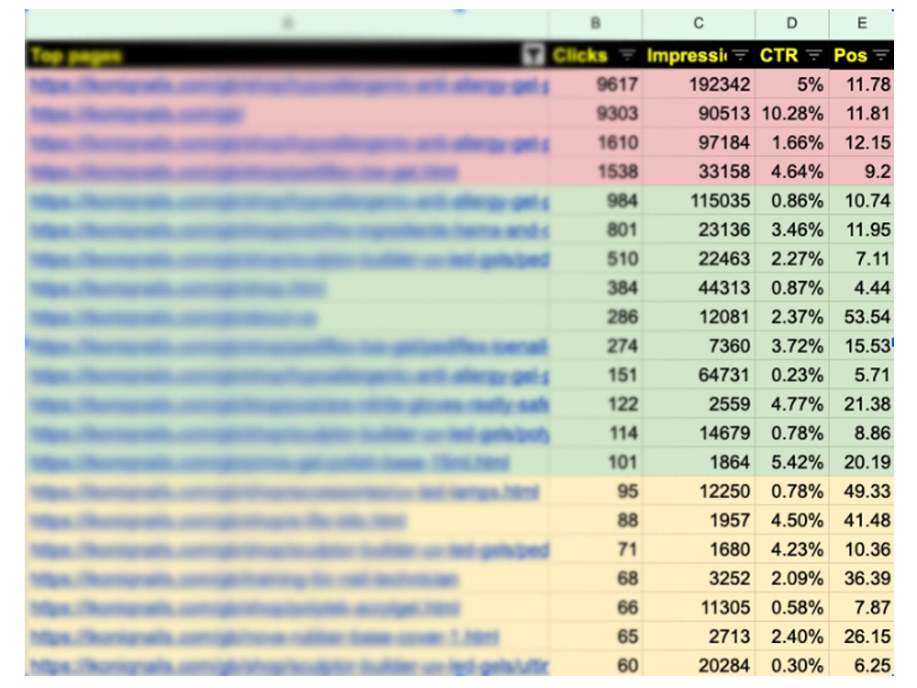Screen dimensions: 917x688
Task: Select column D header
Action: pos(792,24)
